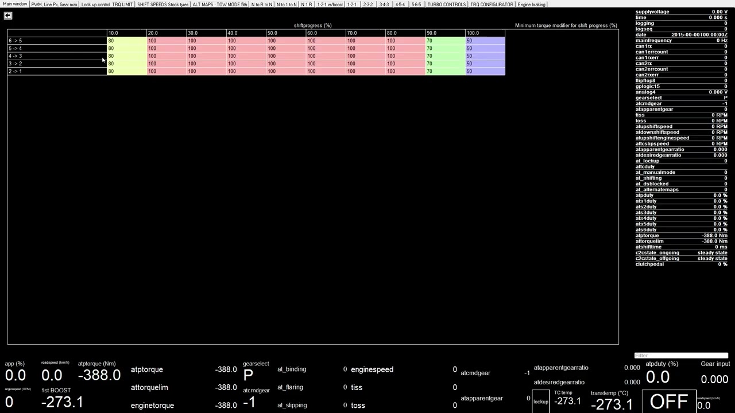
Task: Select the 20.0 column cell in row 5 -> 4
Action: coord(167,48)
